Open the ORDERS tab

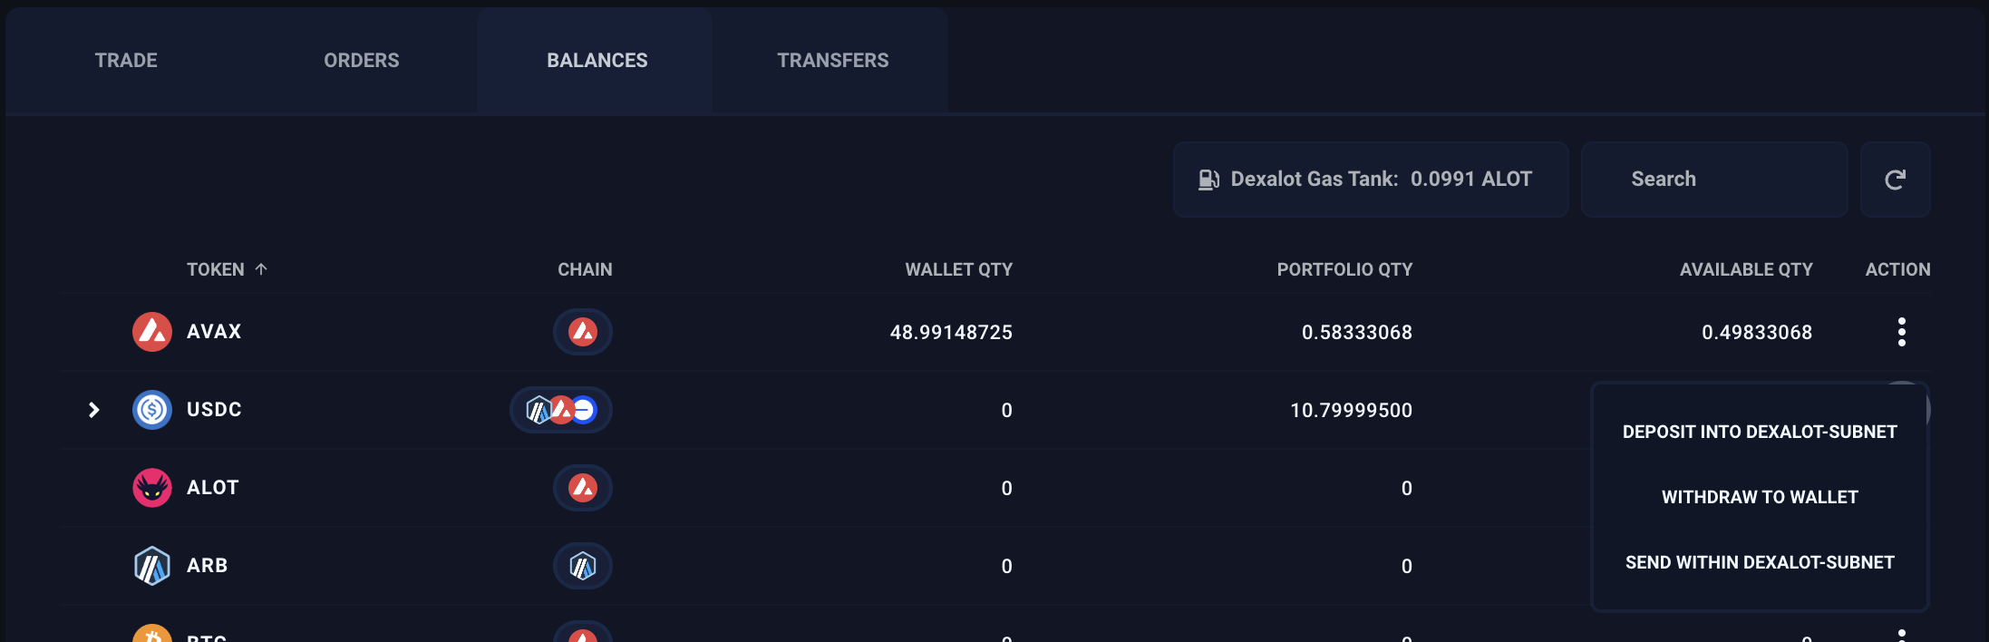[x=362, y=61]
